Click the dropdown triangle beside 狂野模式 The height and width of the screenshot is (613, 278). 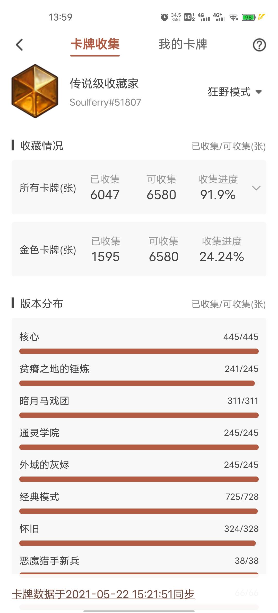coord(259,92)
